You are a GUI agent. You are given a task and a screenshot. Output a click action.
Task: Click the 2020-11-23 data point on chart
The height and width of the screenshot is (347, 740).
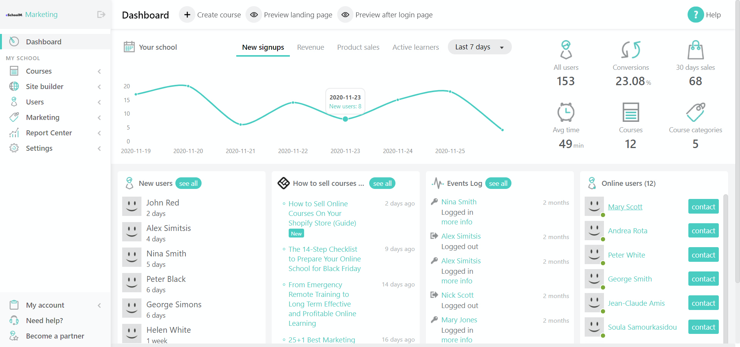tap(345, 119)
